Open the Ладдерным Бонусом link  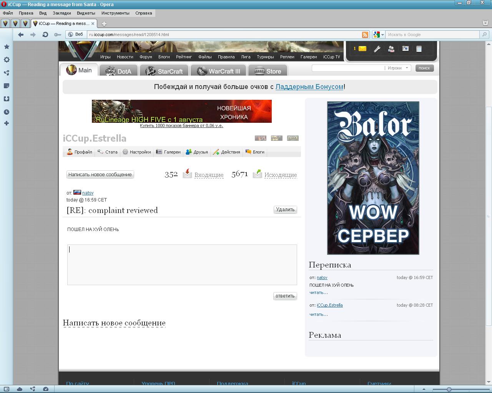pos(309,87)
